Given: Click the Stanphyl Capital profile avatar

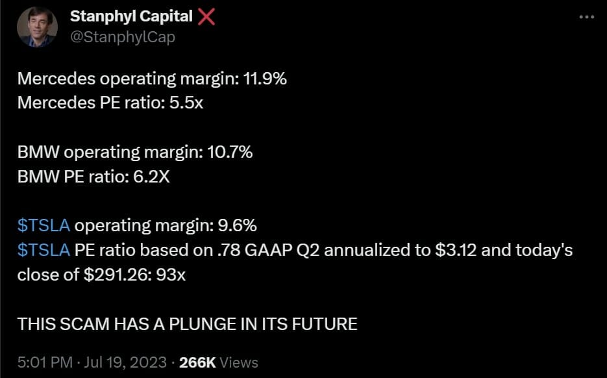Looking at the screenshot, I should point(37,27).
